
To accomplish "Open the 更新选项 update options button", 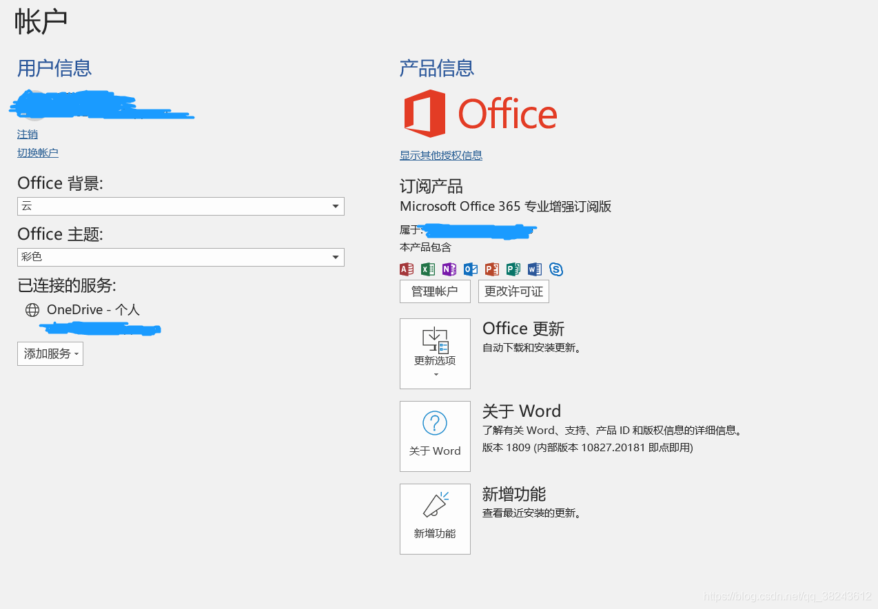I will coord(435,353).
